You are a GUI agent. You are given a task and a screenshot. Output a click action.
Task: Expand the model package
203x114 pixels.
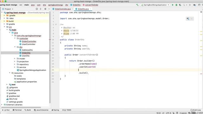click(15, 59)
